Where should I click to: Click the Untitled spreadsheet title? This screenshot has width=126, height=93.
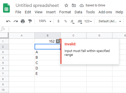pyautogui.click(x=37, y=5)
